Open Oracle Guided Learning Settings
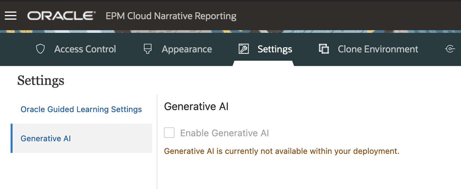The width and height of the screenshot is (461, 189). coord(81,109)
